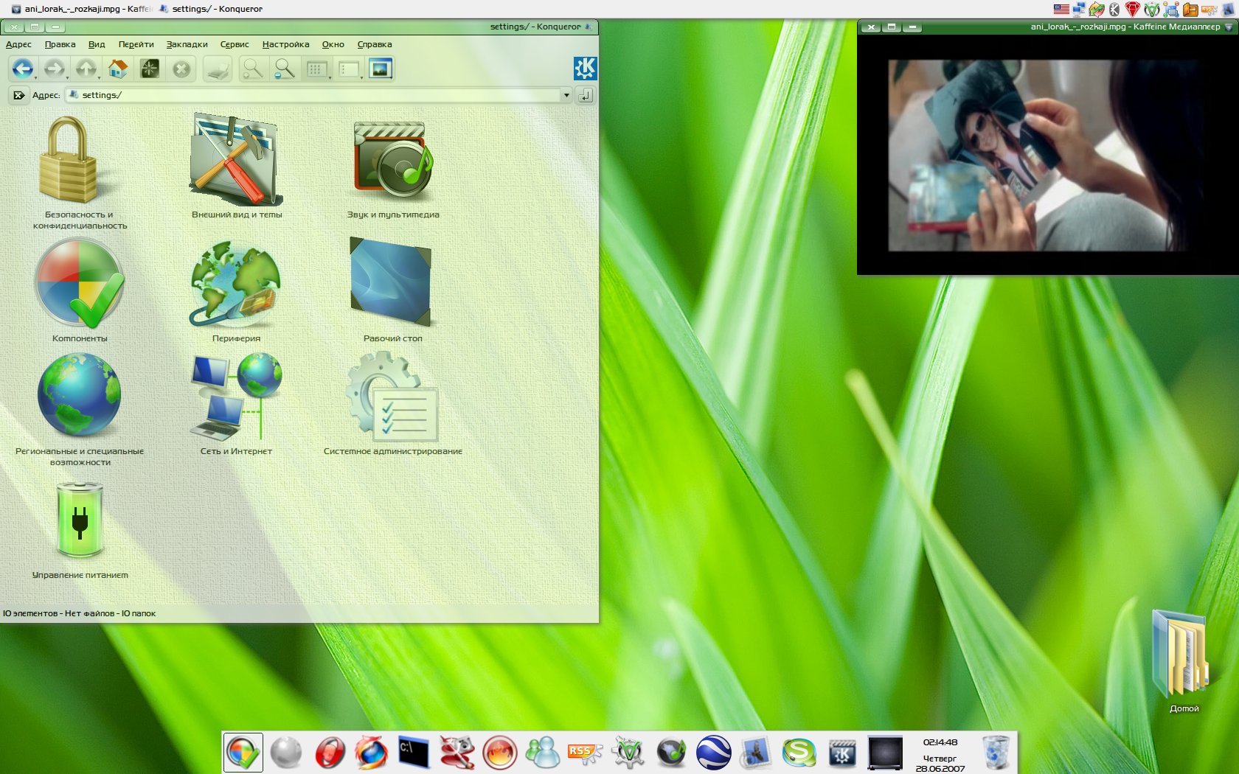Print the current view via printer icon
This screenshot has height=774, width=1239.
(218, 69)
